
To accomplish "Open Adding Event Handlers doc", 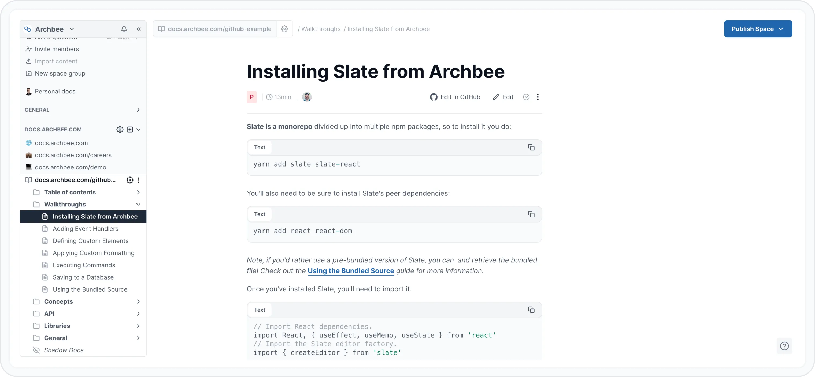I will [x=86, y=228].
